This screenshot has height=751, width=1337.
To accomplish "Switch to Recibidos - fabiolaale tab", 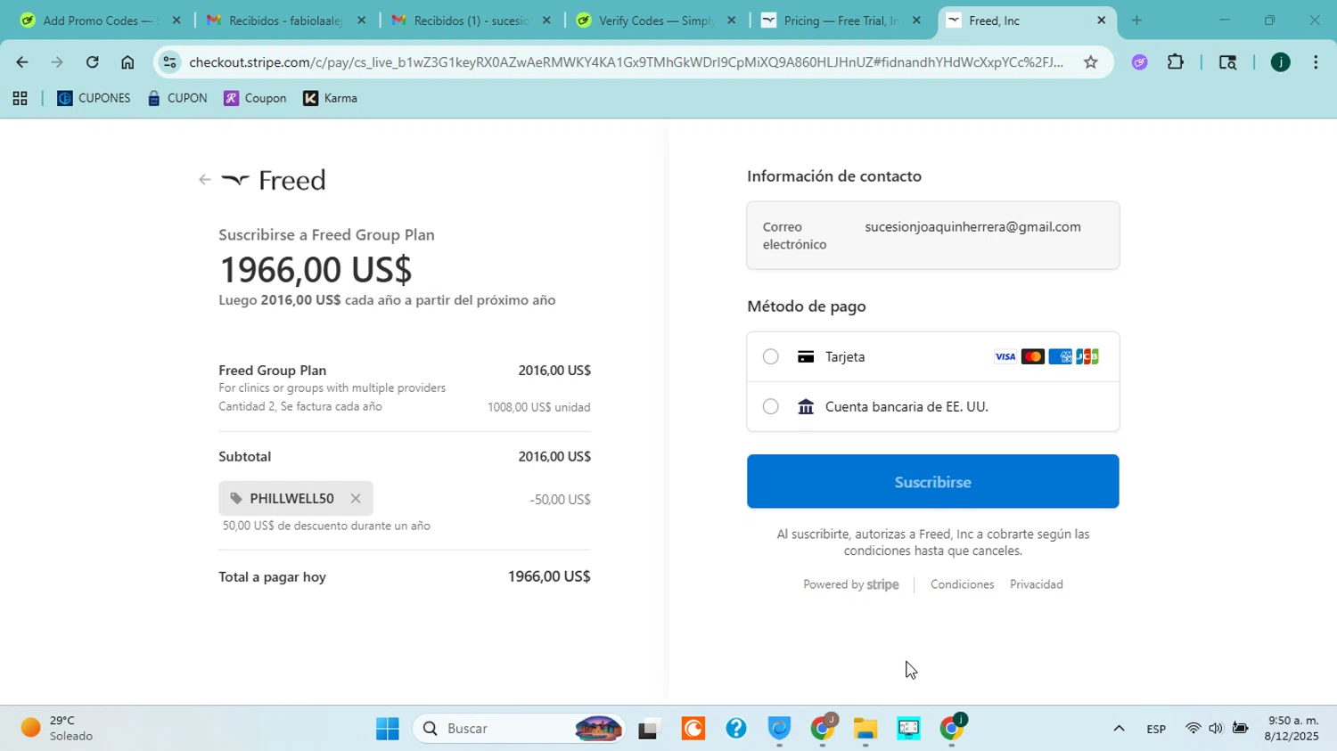I will (x=284, y=20).
